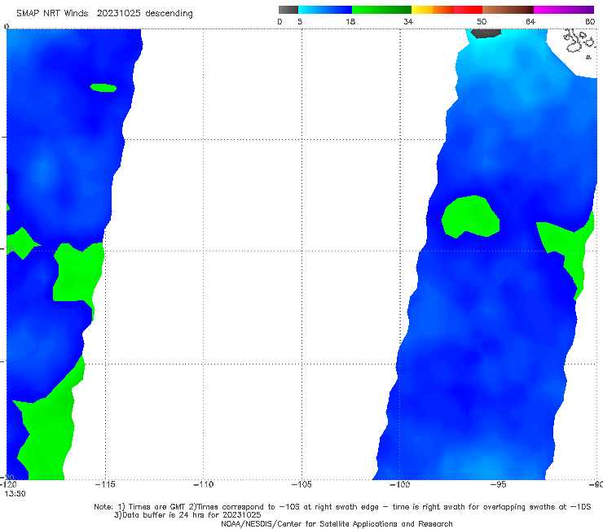
Task: Click the green wind blob near -96 longitude
Action: pos(470,216)
